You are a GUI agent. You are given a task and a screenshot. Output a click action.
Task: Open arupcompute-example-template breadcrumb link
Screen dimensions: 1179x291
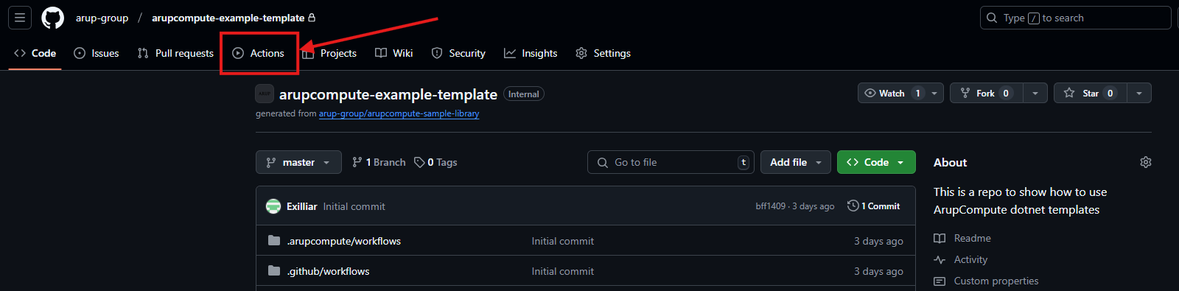[228, 18]
